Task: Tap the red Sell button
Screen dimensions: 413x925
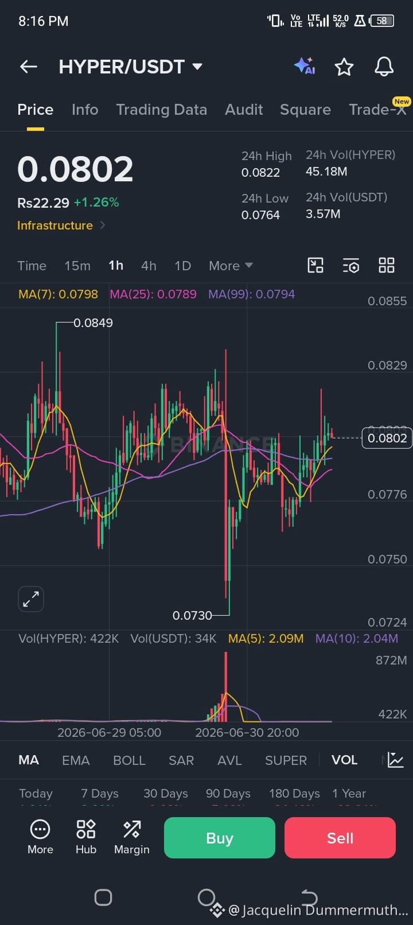Action: [340, 838]
